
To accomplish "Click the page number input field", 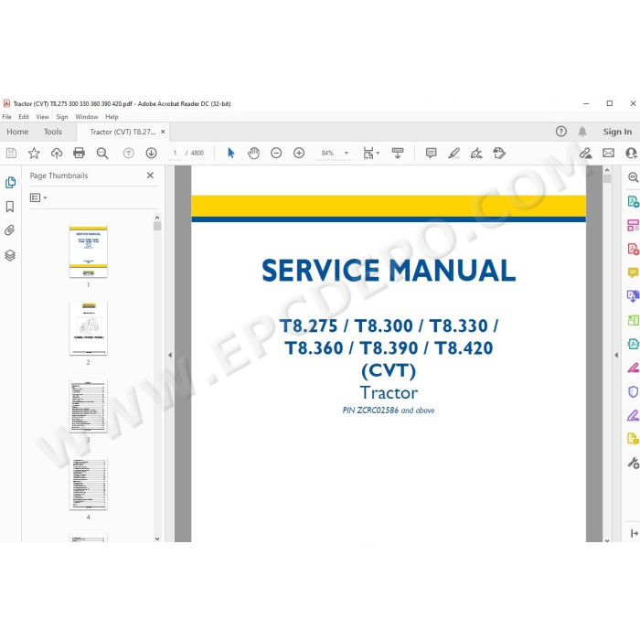I will (176, 153).
